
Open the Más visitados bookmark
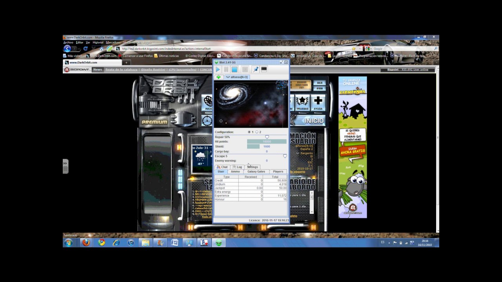(x=74, y=56)
